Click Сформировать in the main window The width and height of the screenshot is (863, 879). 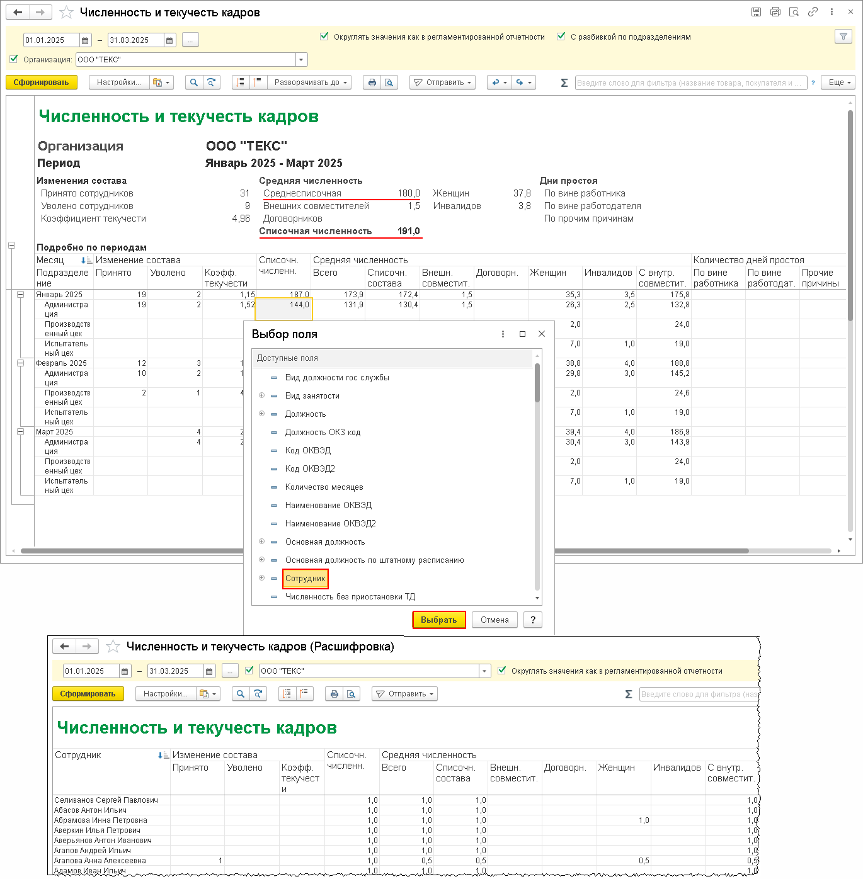coord(42,82)
